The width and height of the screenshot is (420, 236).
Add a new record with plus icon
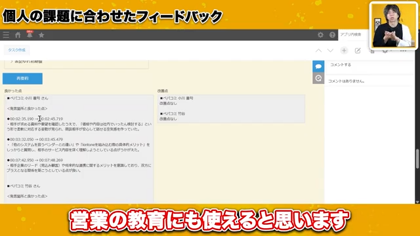[344, 50]
